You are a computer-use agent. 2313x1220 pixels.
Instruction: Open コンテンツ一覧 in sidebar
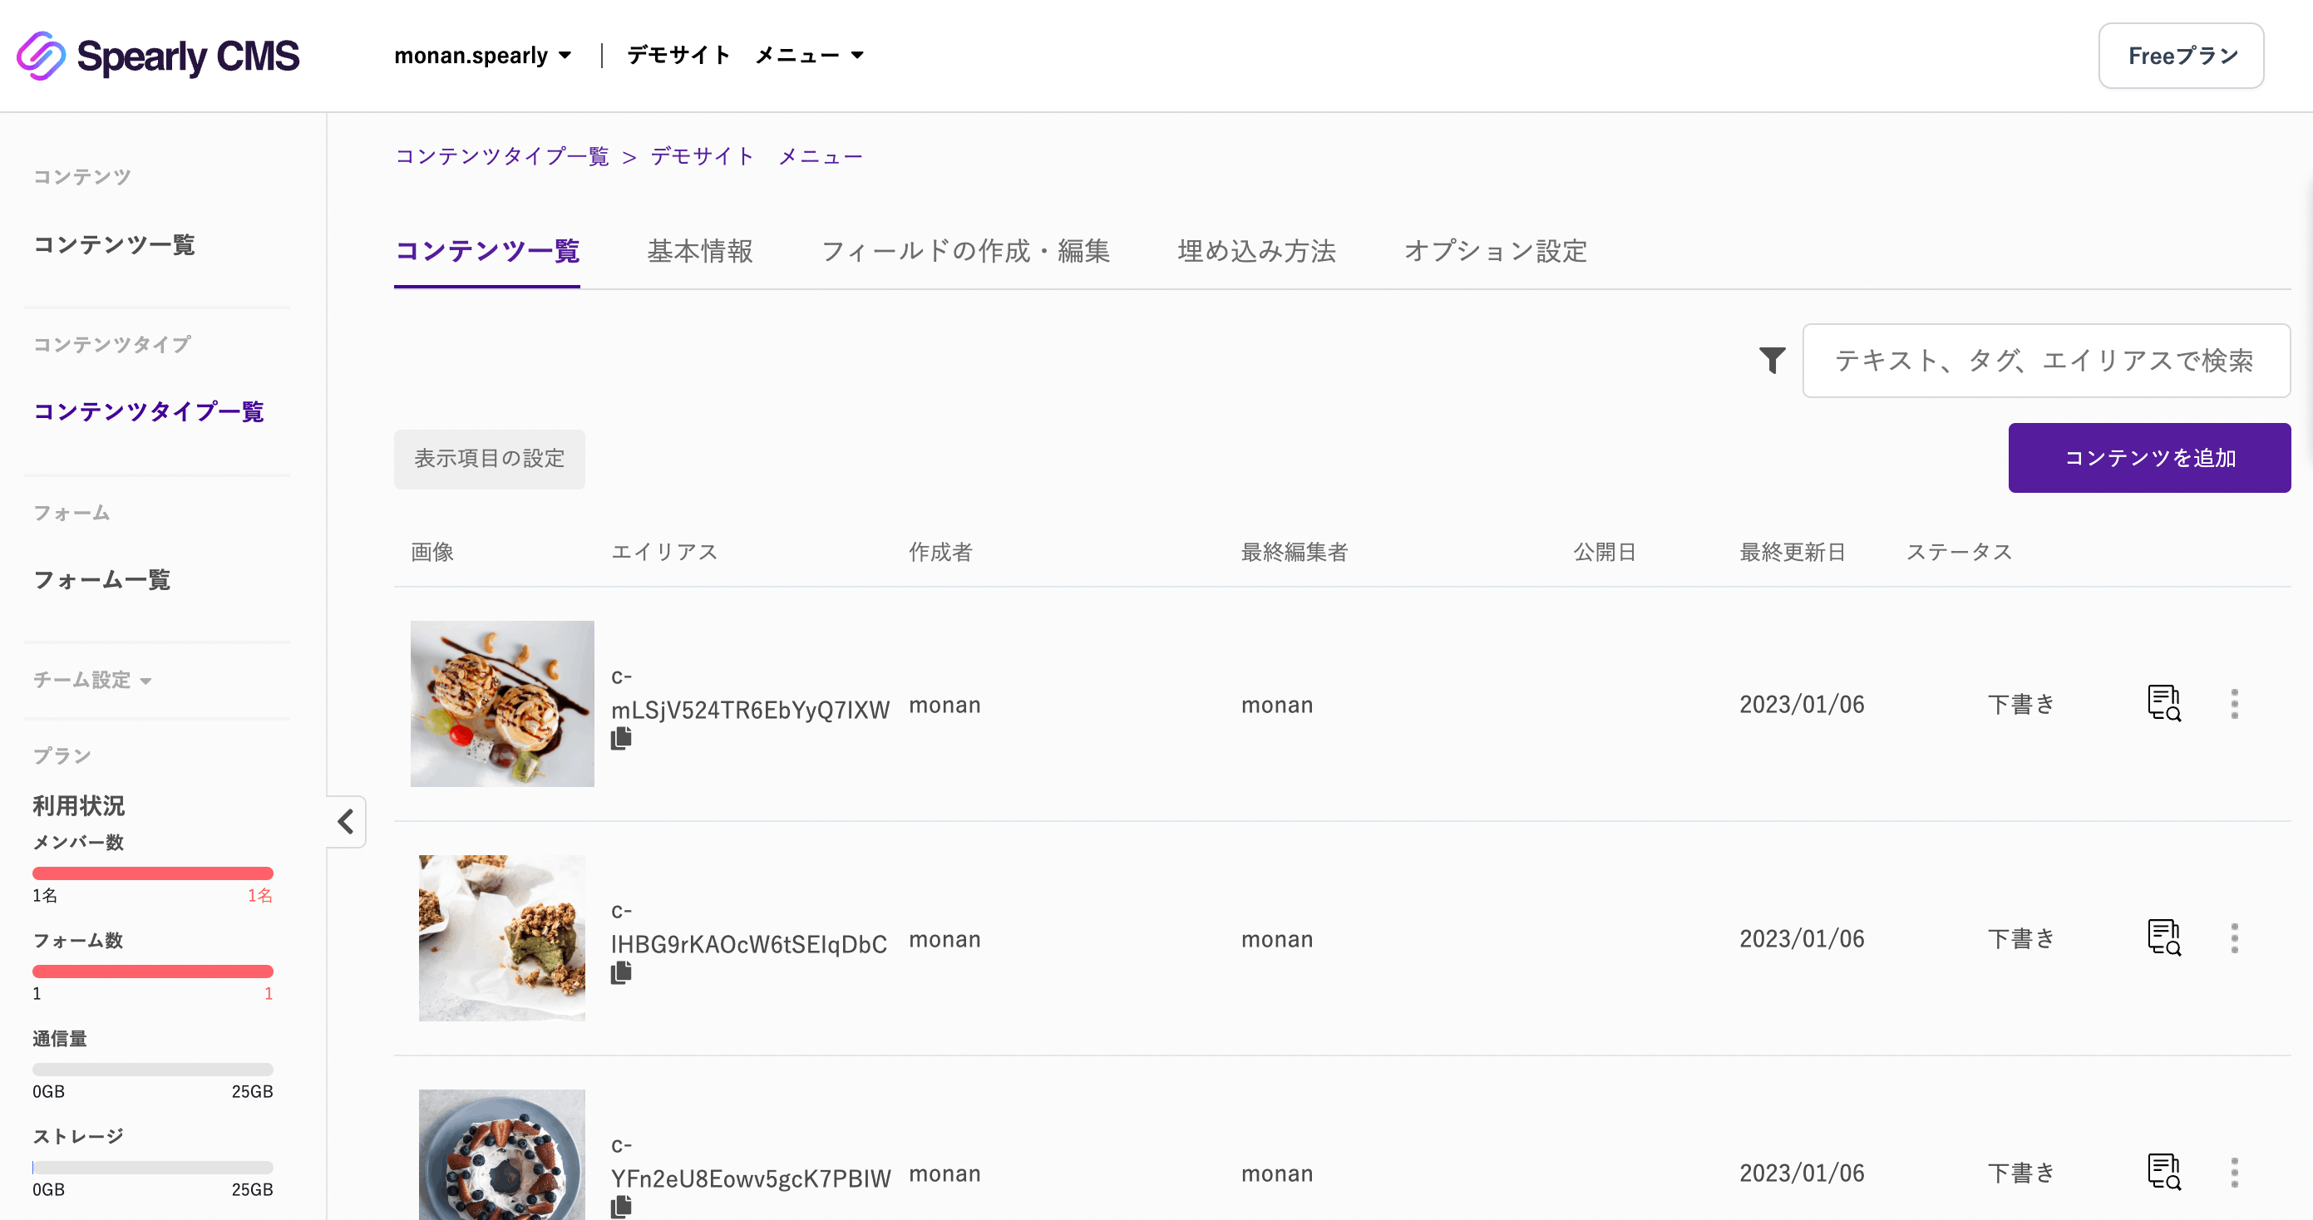point(114,245)
